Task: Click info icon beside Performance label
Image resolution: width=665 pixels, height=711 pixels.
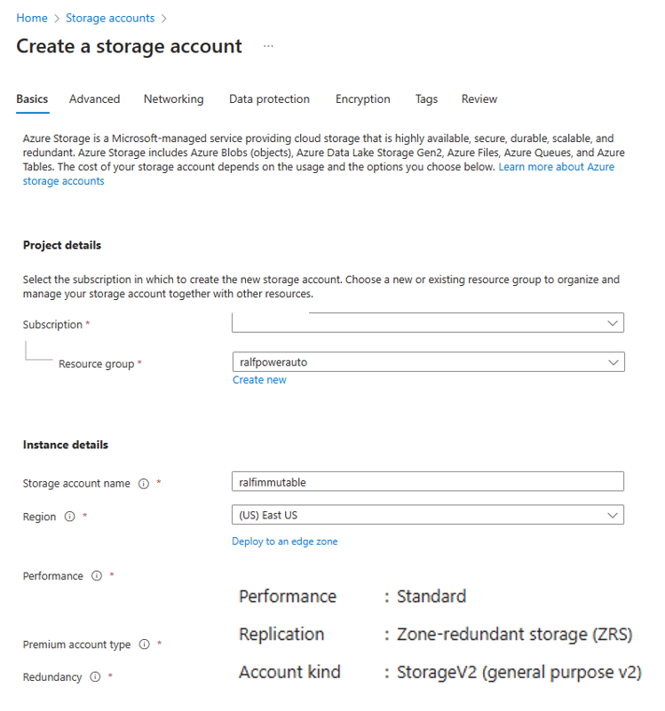Action: [x=98, y=577]
